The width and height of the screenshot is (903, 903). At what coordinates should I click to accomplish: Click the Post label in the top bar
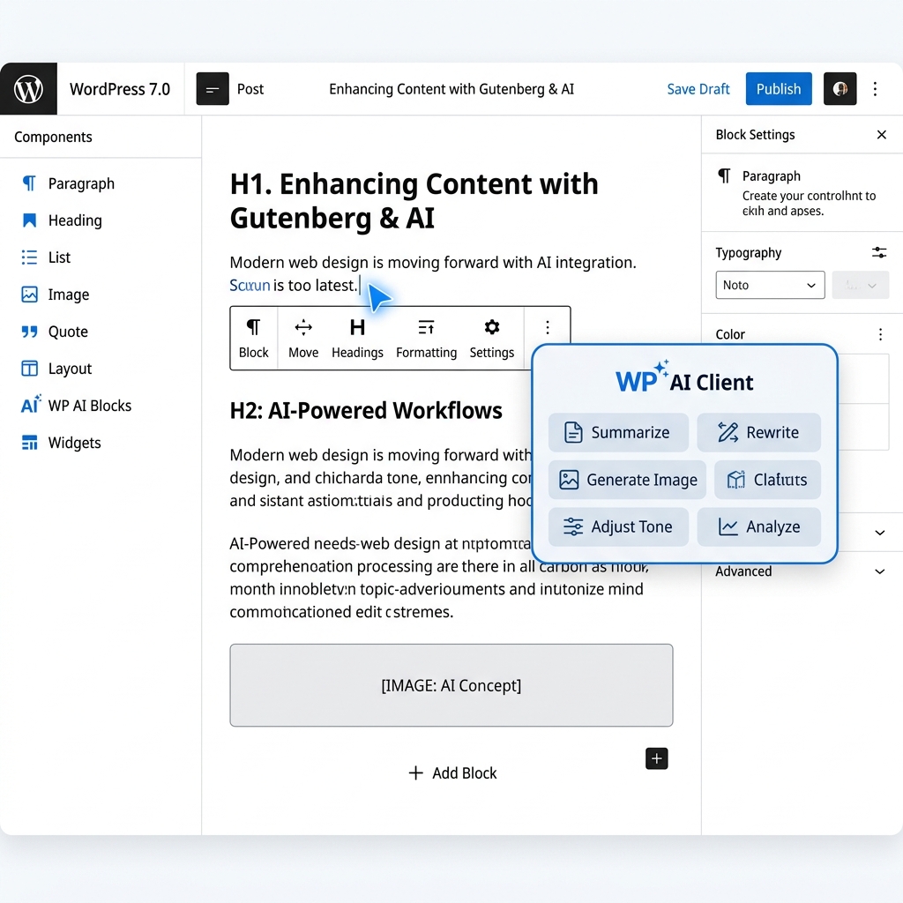[250, 89]
